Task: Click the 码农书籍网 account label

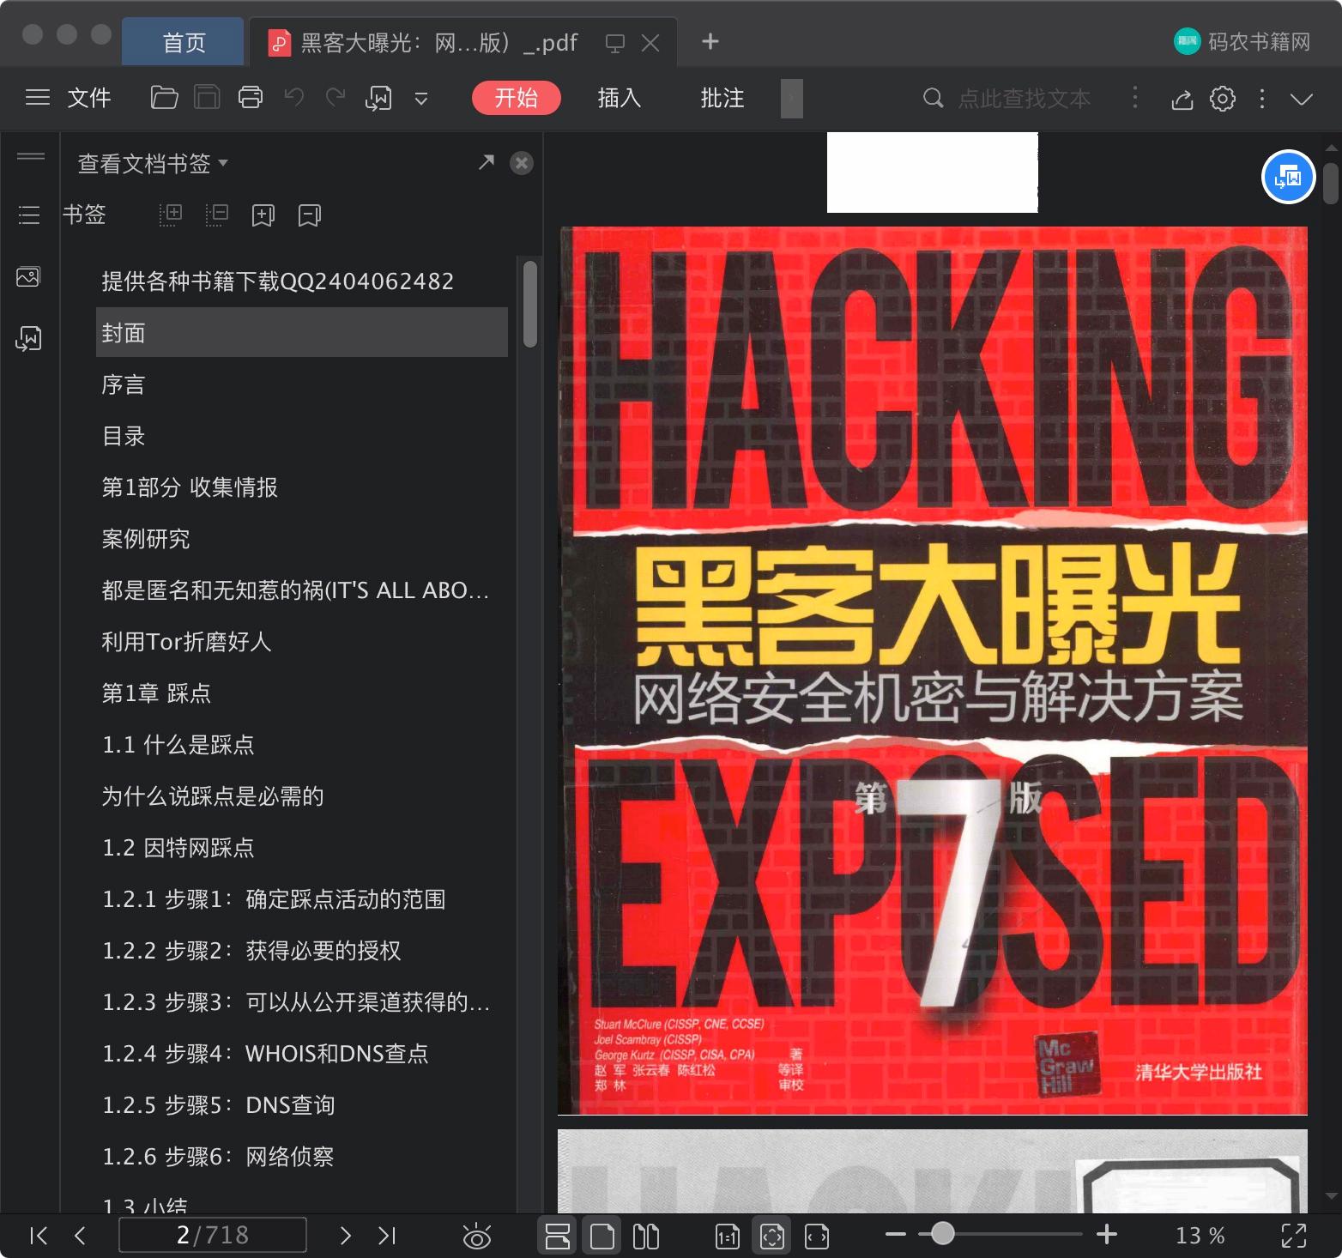Action: pyautogui.click(x=1259, y=41)
